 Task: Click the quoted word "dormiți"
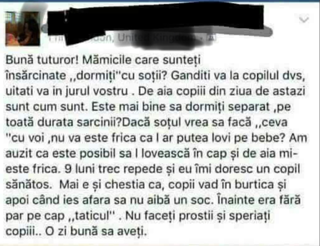(96, 76)
